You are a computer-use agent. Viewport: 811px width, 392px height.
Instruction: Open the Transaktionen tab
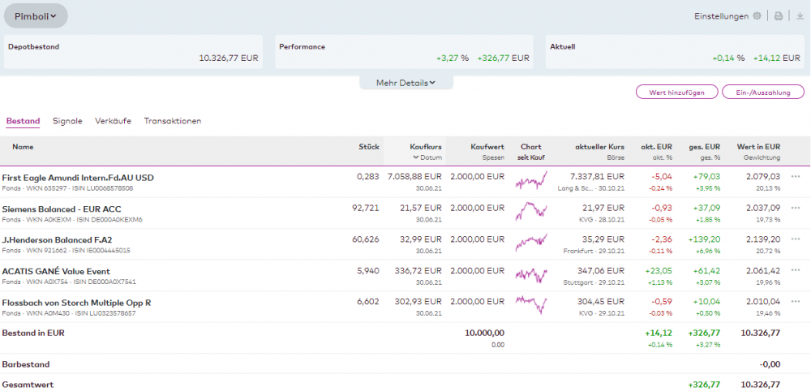pos(173,121)
